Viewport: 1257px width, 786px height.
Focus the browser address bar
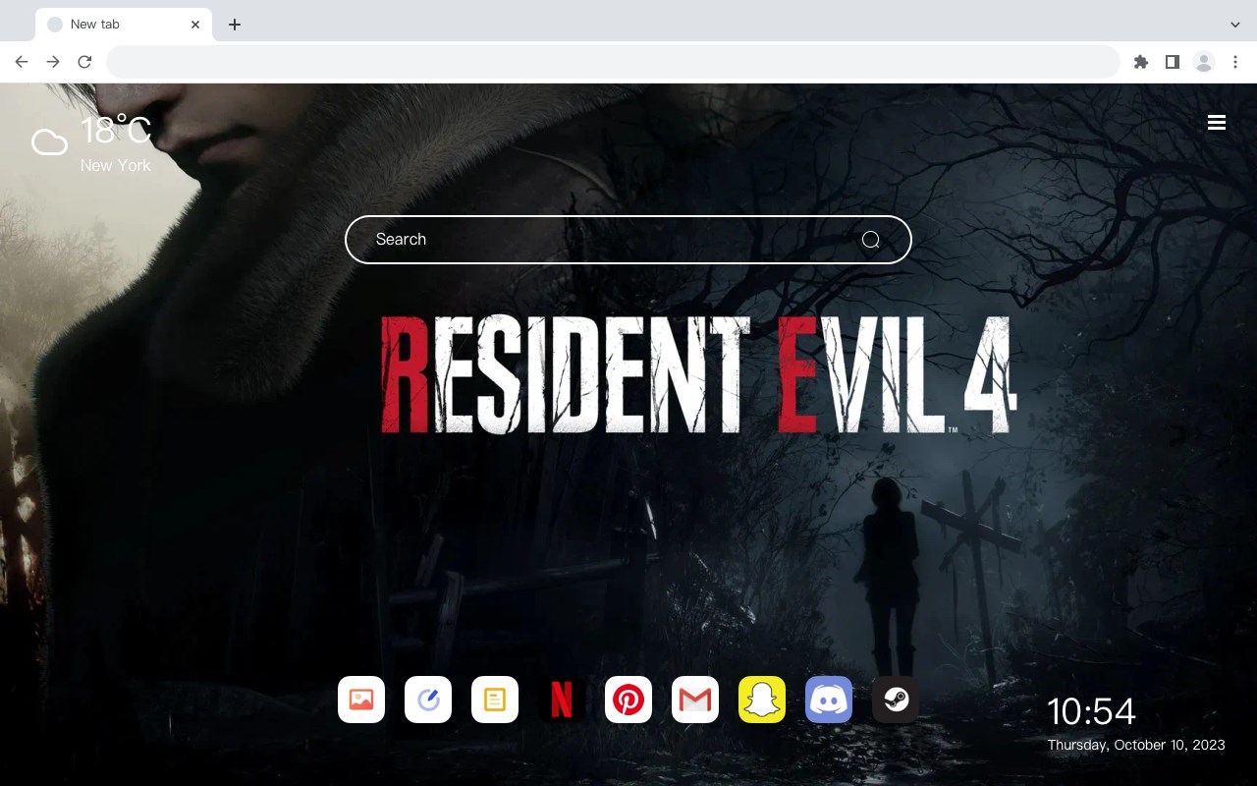pyautogui.click(x=613, y=62)
